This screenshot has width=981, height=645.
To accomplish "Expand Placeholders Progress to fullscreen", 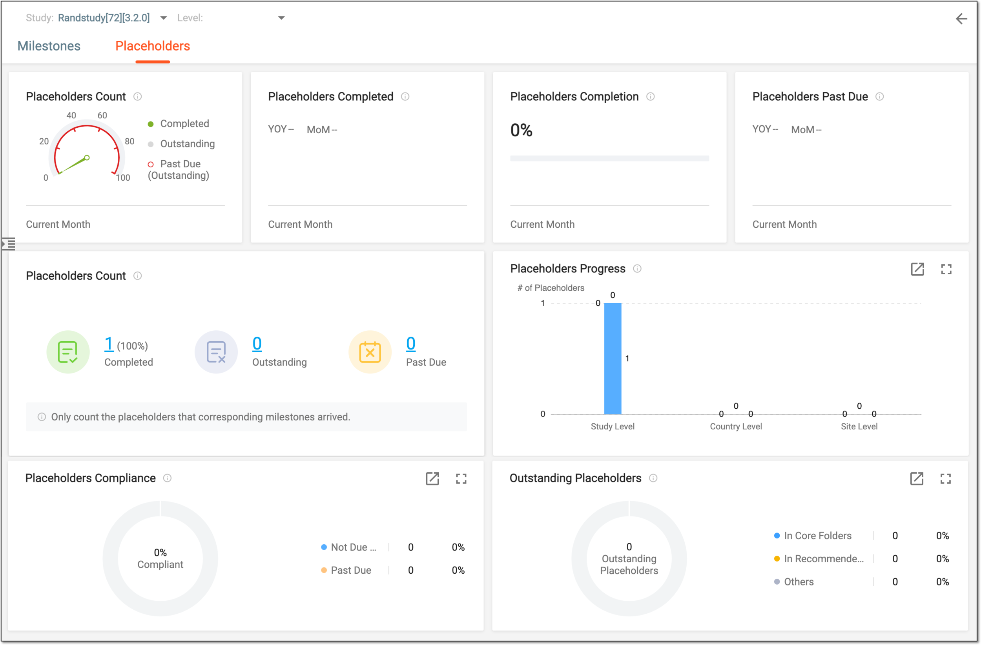I will point(946,269).
